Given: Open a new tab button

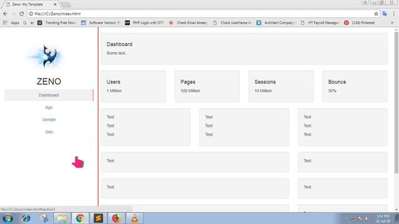Looking at the screenshot, I should pyautogui.click(x=66, y=4).
